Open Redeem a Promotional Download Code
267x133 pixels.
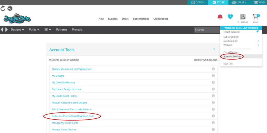(73, 116)
